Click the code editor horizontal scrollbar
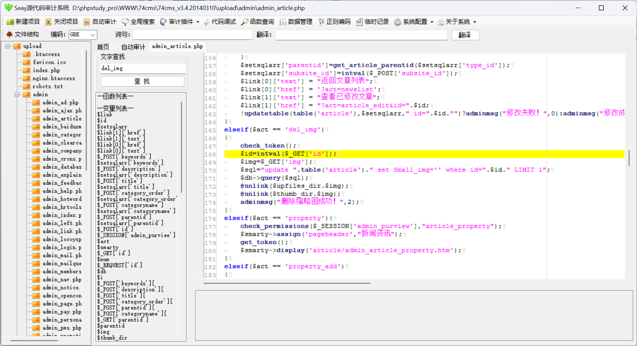Viewport: 637px width, 346px height. [x=287, y=283]
